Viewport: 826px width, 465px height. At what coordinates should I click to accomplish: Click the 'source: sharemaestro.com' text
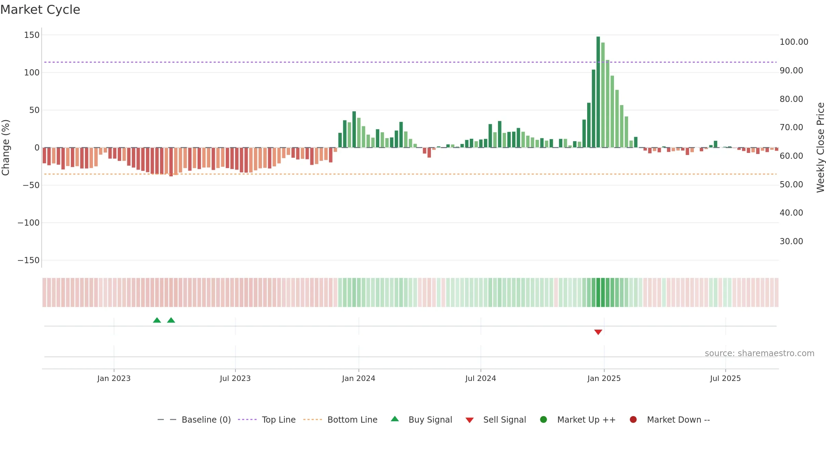(760, 353)
